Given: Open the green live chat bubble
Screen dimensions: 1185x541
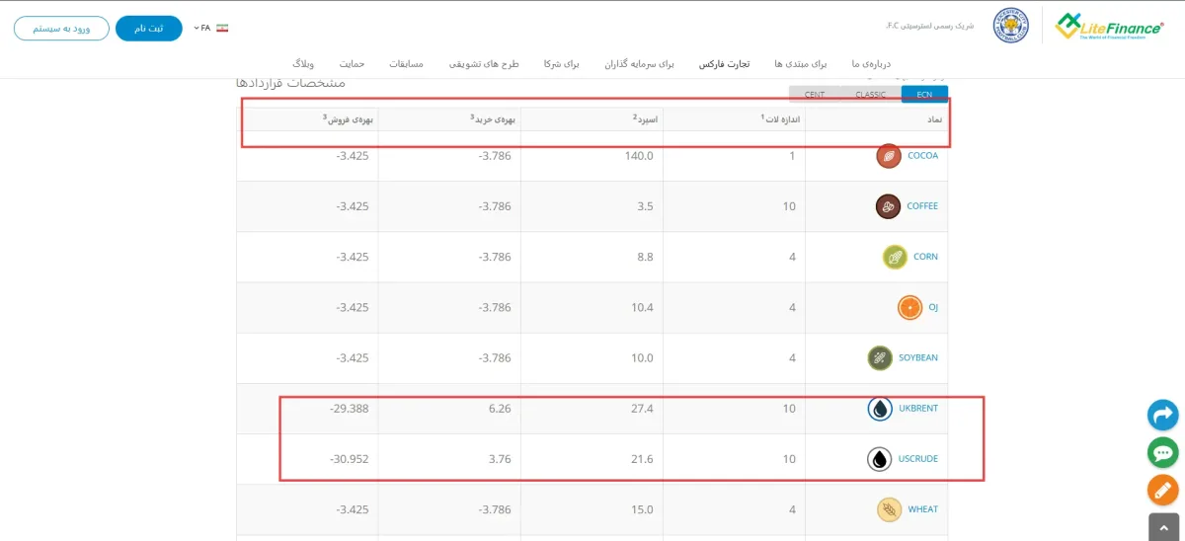Looking at the screenshot, I should 1163,452.
